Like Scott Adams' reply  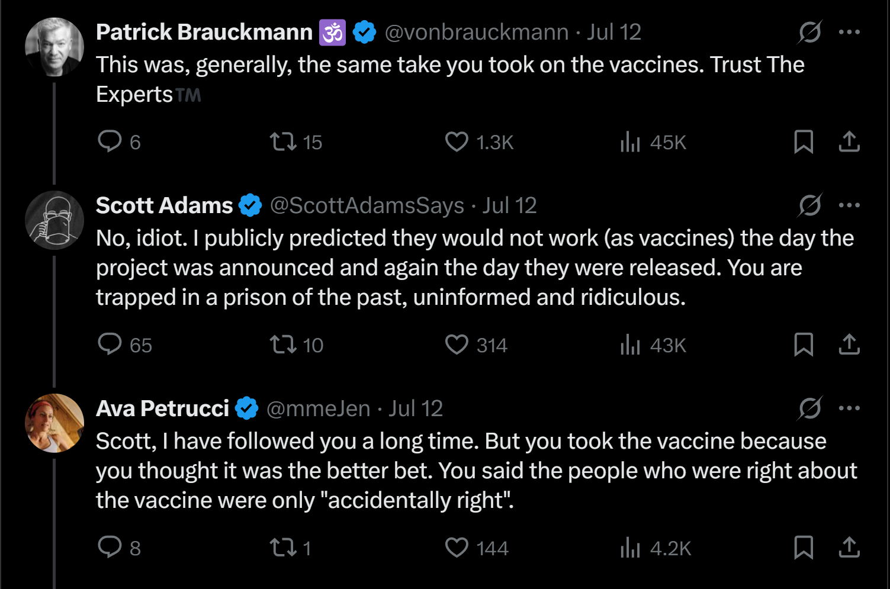coord(457,345)
